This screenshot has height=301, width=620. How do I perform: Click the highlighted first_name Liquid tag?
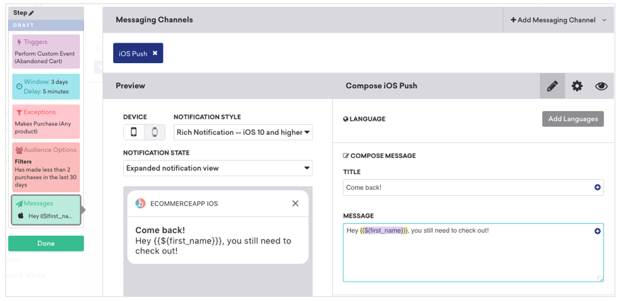(384, 230)
